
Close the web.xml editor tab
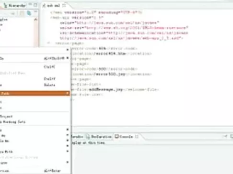click(64, 6)
